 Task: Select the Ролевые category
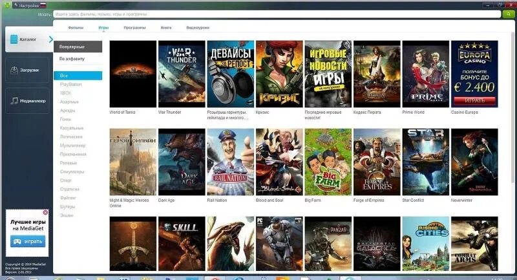69,163
